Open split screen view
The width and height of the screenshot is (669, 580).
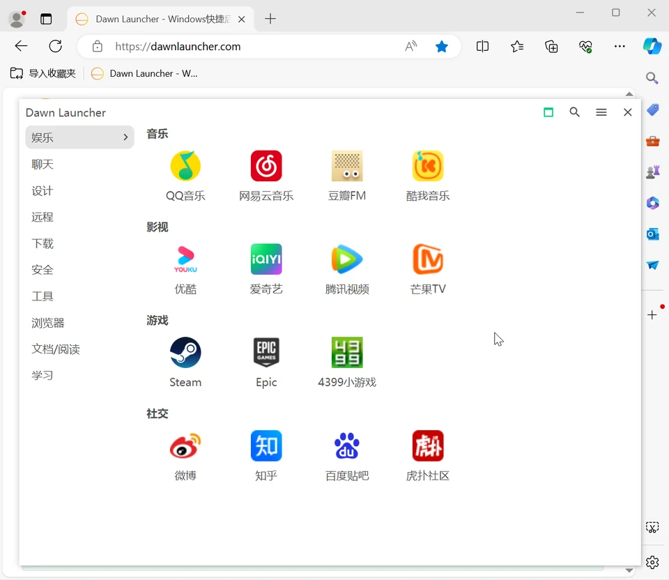tap(482, 46)
